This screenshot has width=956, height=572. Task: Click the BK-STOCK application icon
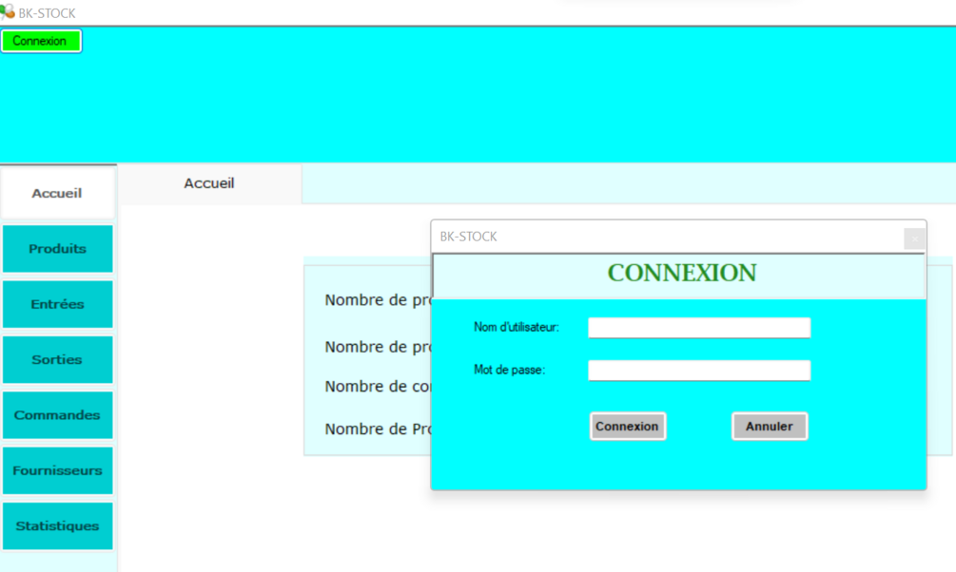click(x=9, y=11)
